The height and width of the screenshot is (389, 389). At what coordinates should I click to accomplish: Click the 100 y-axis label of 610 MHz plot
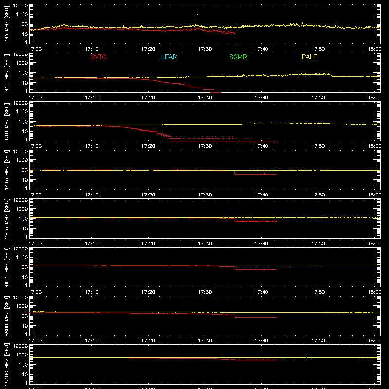pos(23,122)
